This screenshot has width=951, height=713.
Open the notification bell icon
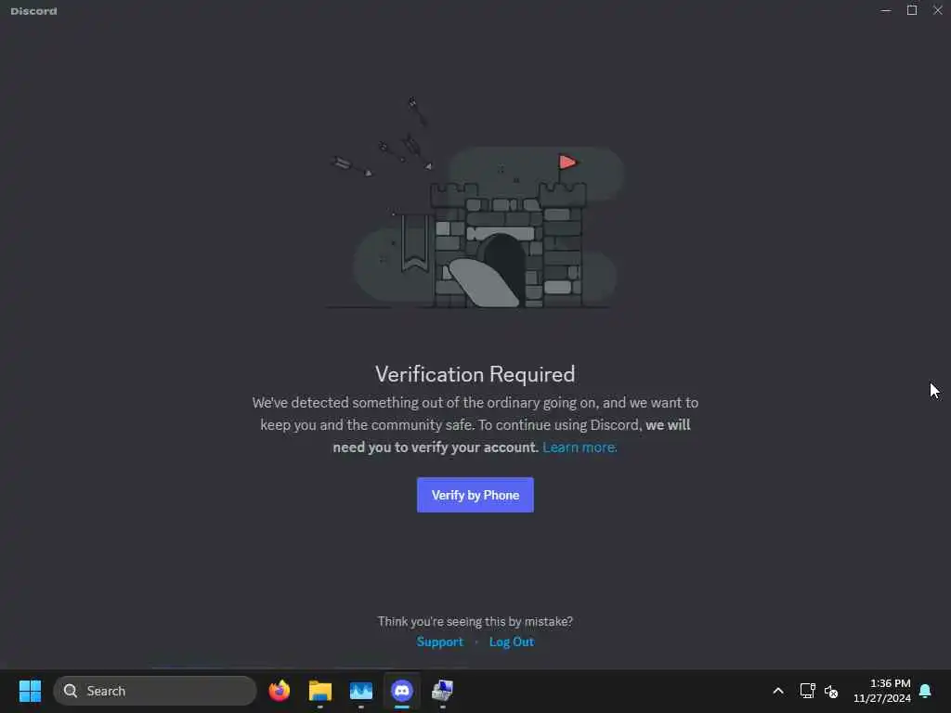coord(925,691)
